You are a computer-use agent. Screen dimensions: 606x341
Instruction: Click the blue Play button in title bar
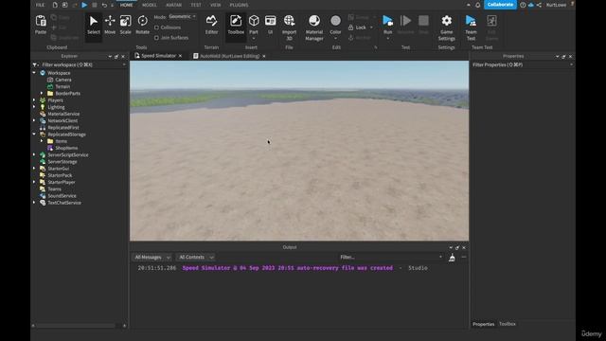84,5
